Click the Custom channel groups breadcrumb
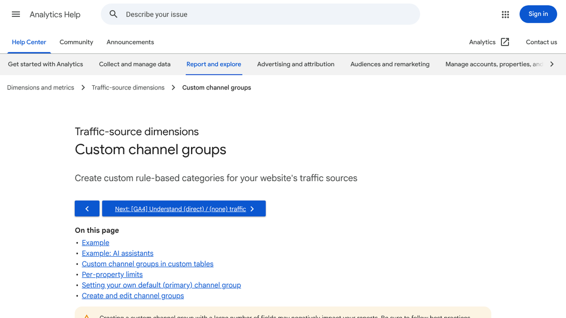This screenshot has height=318, width=566. tap(216, 88)
